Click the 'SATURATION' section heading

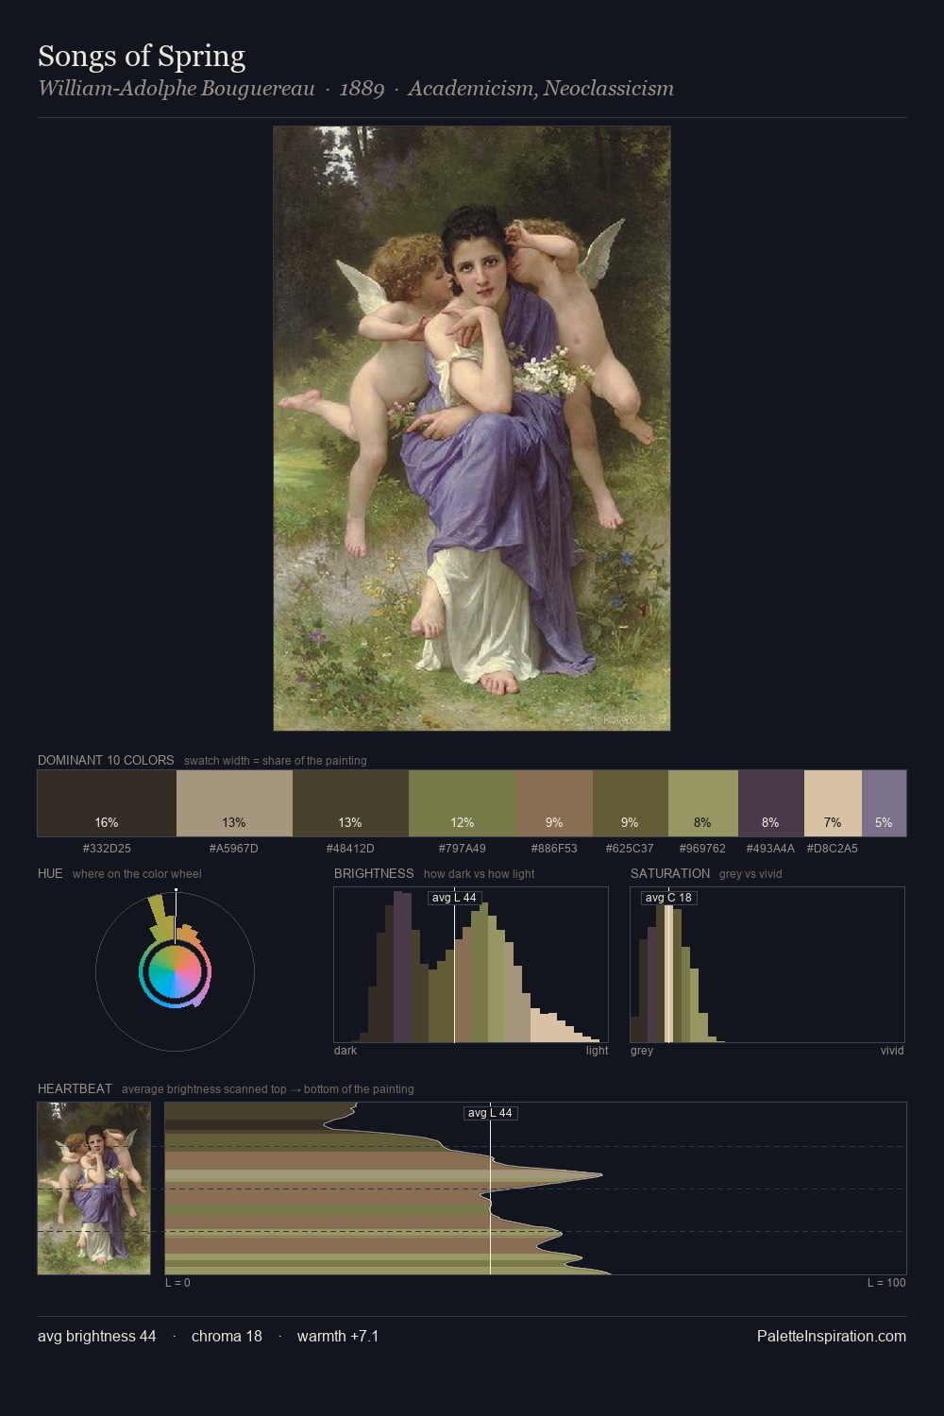click(670, 873)
